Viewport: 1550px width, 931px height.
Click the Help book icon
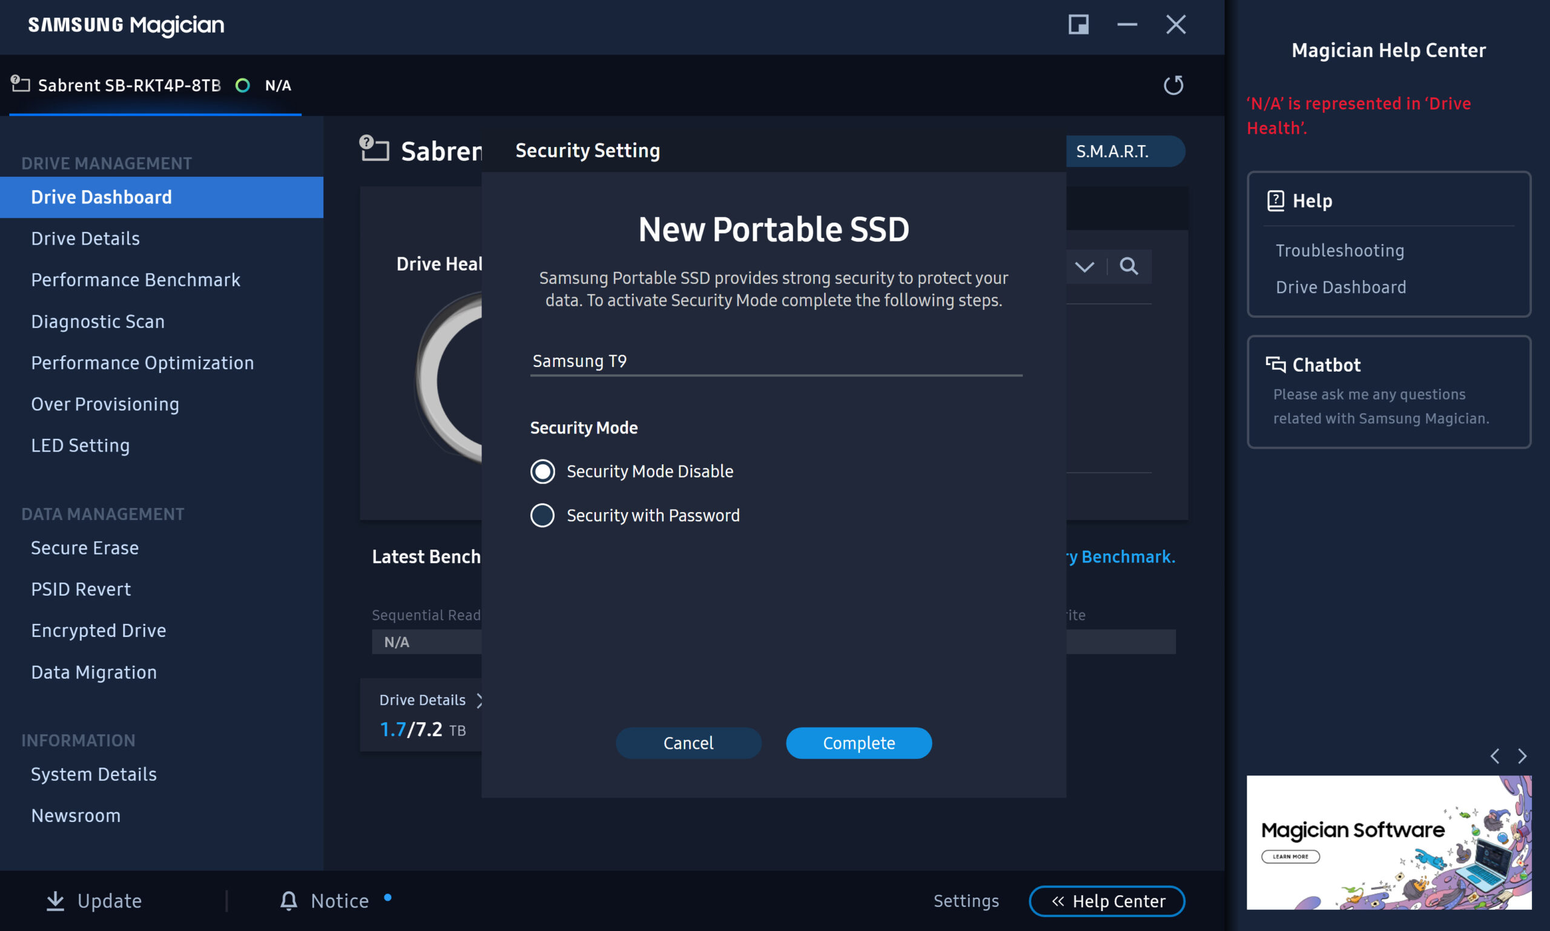[1275, 201]
